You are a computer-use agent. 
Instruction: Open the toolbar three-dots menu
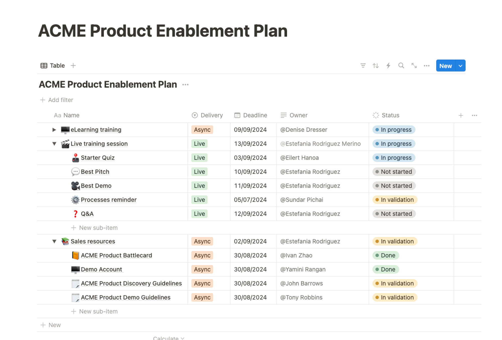click(x=426, y=66)
